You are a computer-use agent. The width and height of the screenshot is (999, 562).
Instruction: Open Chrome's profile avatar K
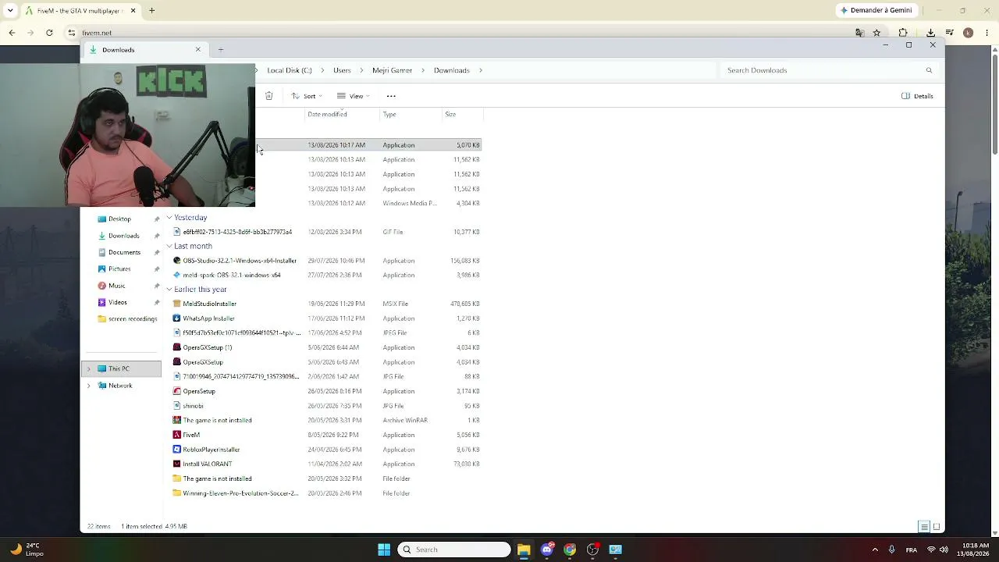[968, 33]
